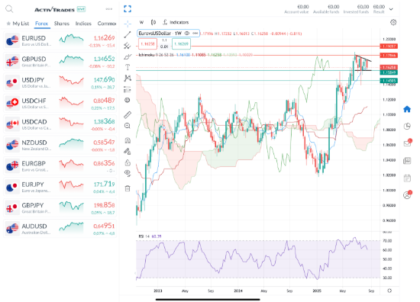Remove drawings with the trash icon

(x=128, y=188)
